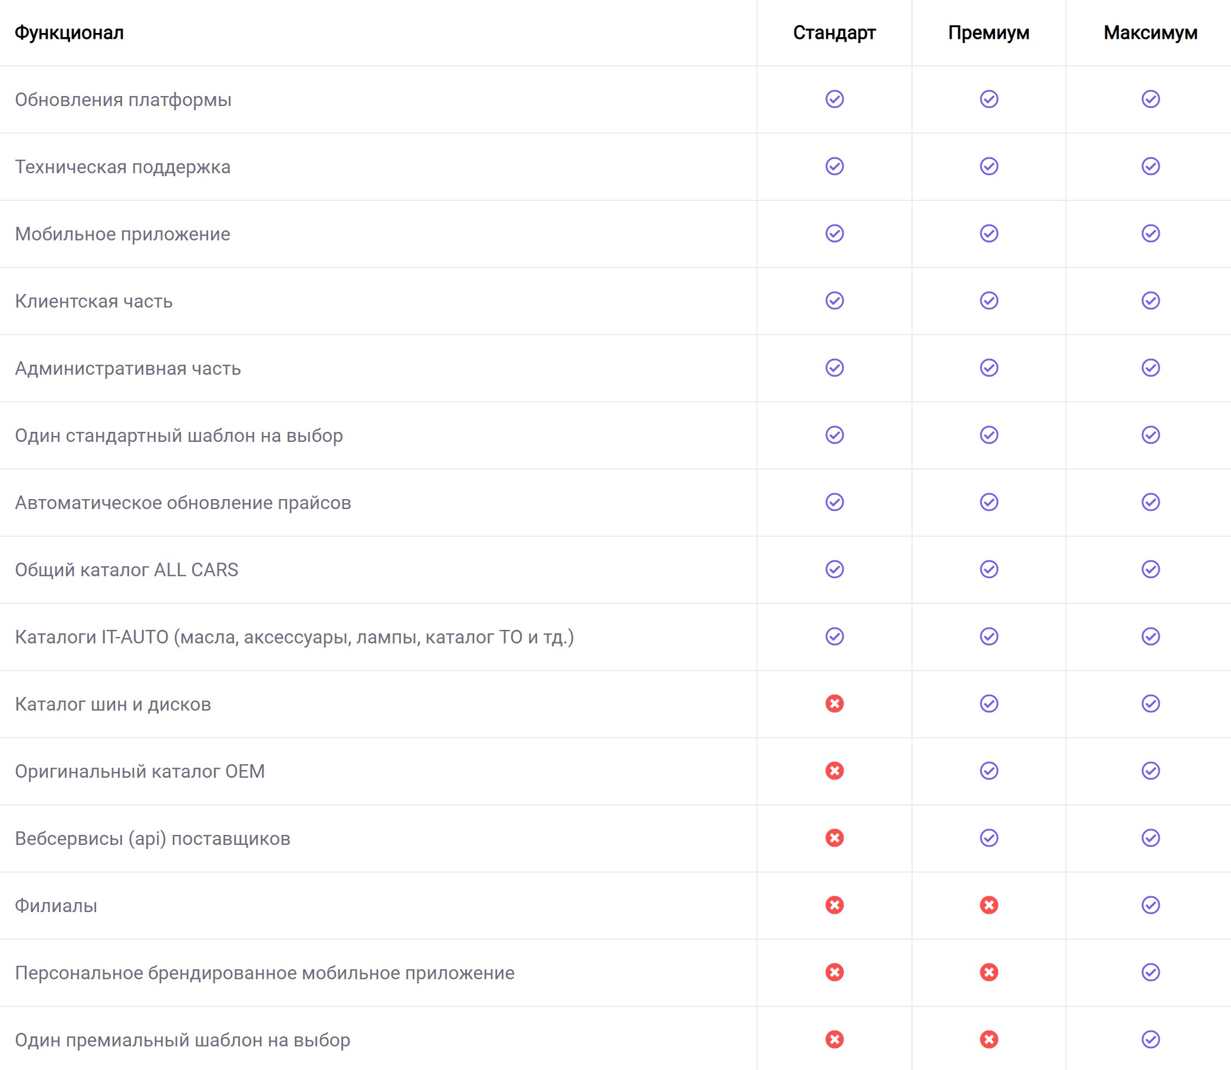This screenshot has width=1231, height=1070.
Task: Click the Премиум checkmark for Мобильное приложение
Action: 989,233
